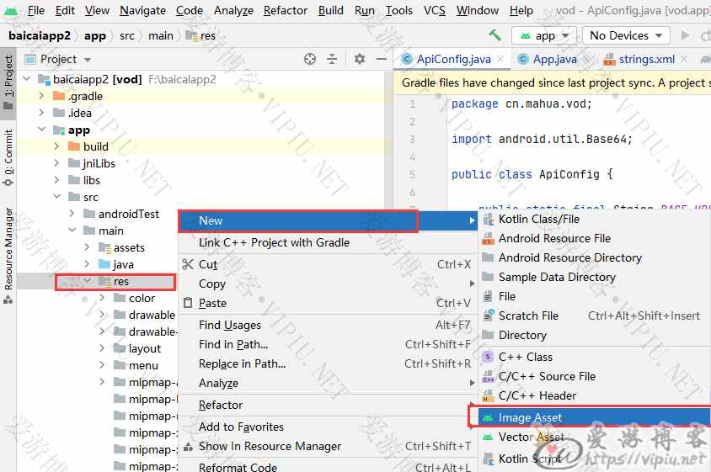Expand the .gradle folder
711x472 pixels.
pos(42,96)
